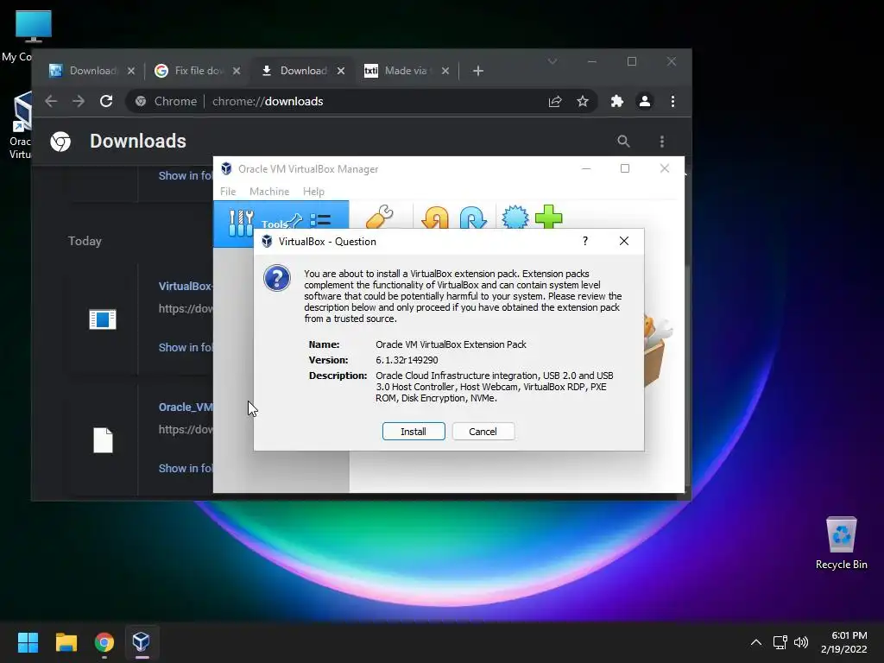
Task: Click Install in the VirtualBox question dialog
Action: click(414, 432)
